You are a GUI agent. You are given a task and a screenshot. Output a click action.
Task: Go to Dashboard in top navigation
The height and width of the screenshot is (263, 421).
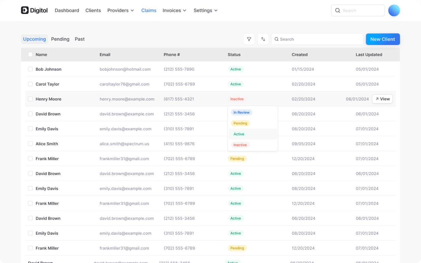(67, 11)
